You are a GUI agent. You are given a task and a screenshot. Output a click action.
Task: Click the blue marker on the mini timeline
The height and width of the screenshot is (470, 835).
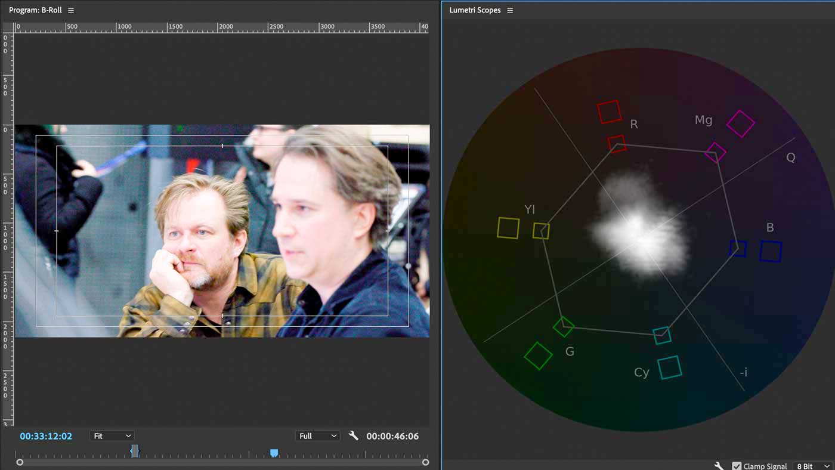pyautogui.click(x=274, y=453)
